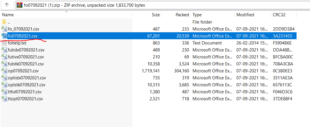Click the modified date 26-02-2014
310x127 pixels.
pos(252,43)
